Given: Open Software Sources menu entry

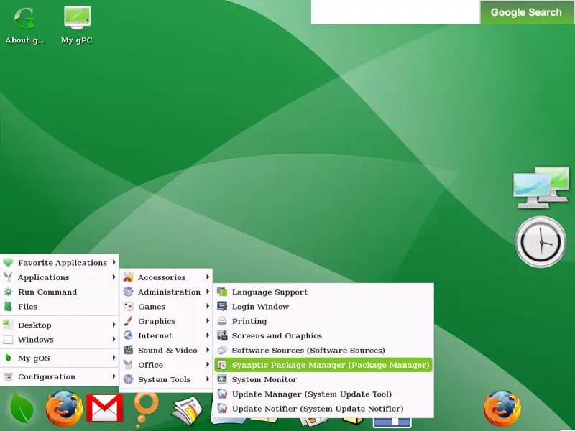Looking at the screenshot, I should click(323, 351).
